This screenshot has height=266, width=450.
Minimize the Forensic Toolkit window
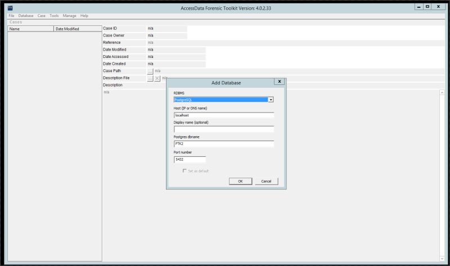click(418, 7)
